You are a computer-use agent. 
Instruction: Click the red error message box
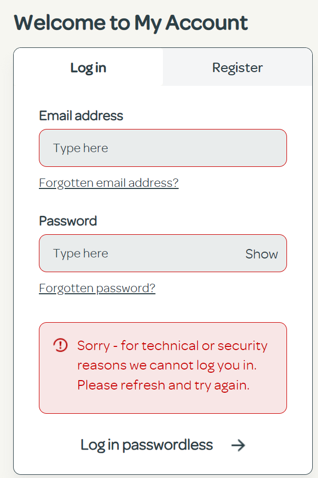point(163,365)
